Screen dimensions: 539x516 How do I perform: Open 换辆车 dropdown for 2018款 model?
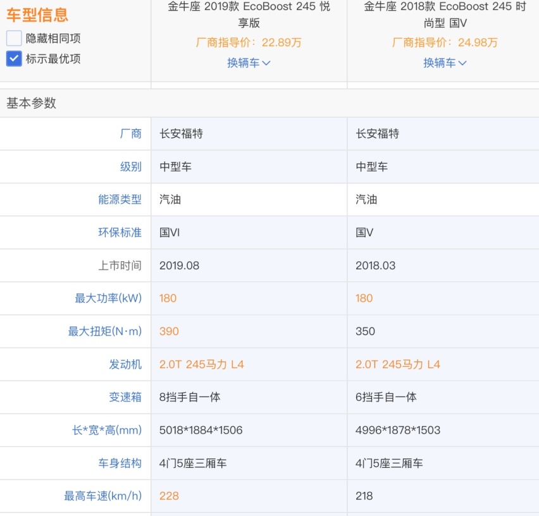pyautogui.click(x=445, y=63)
